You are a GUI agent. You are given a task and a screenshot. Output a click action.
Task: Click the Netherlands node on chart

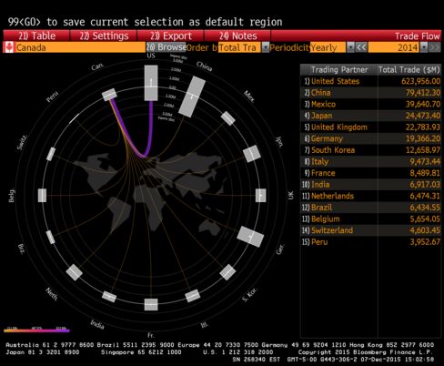point(74,272)
